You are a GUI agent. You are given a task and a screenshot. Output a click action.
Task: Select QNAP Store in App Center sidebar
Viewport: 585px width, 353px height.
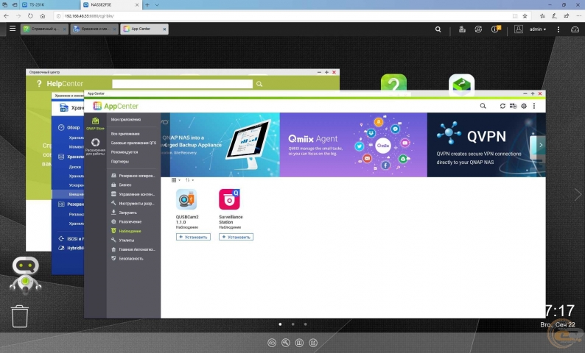click(x=95, y=124)
